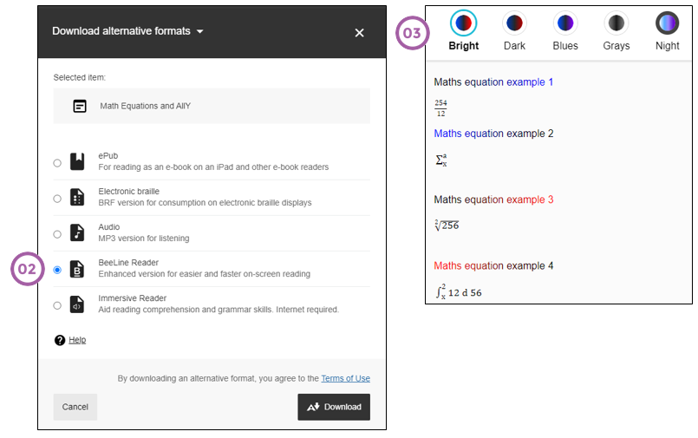698x438 pixels.
Task: Click the 254 over 12 fraction equation
Action: pos(440,108)
